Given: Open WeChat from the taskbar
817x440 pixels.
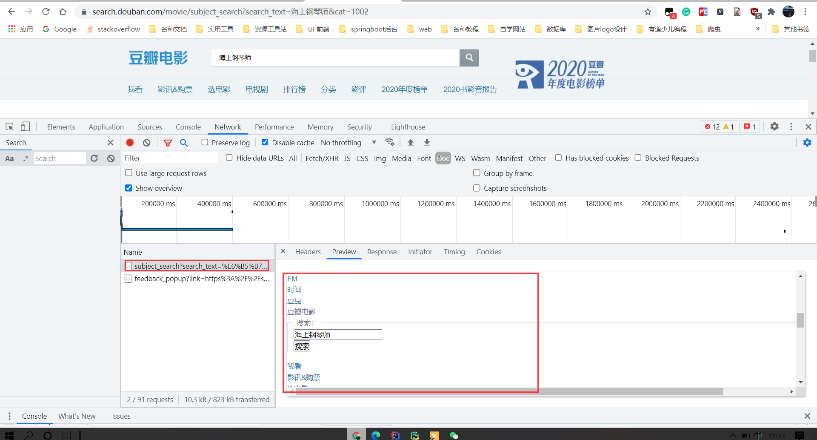Looking at the screenshot, I should 454,435.
